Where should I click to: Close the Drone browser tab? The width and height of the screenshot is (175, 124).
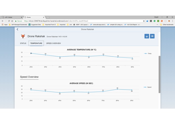coord(44,17)
